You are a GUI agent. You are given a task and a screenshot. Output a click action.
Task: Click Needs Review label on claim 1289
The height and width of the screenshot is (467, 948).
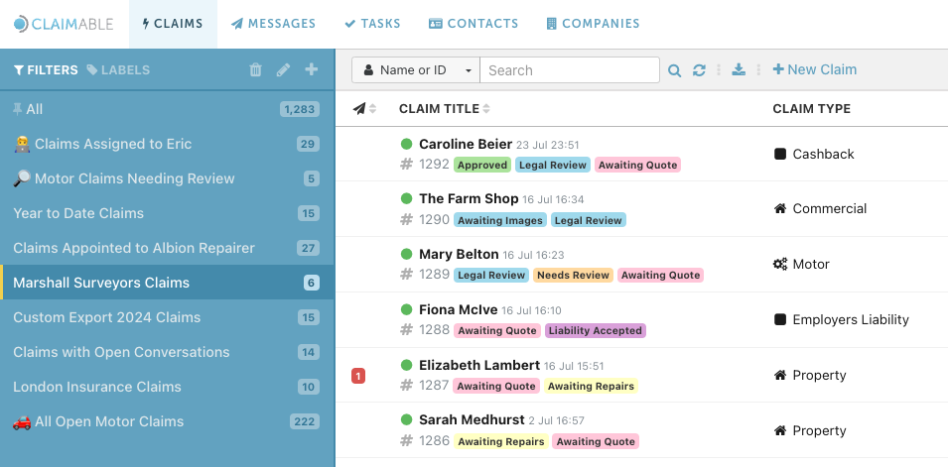[x=573, y=276]
